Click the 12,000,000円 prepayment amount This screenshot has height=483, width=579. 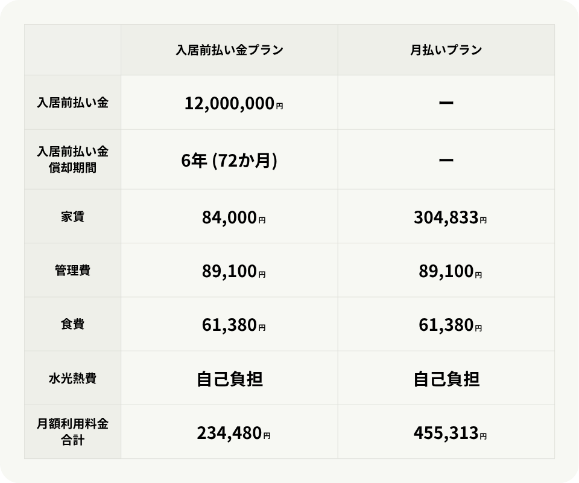point(233,104)
